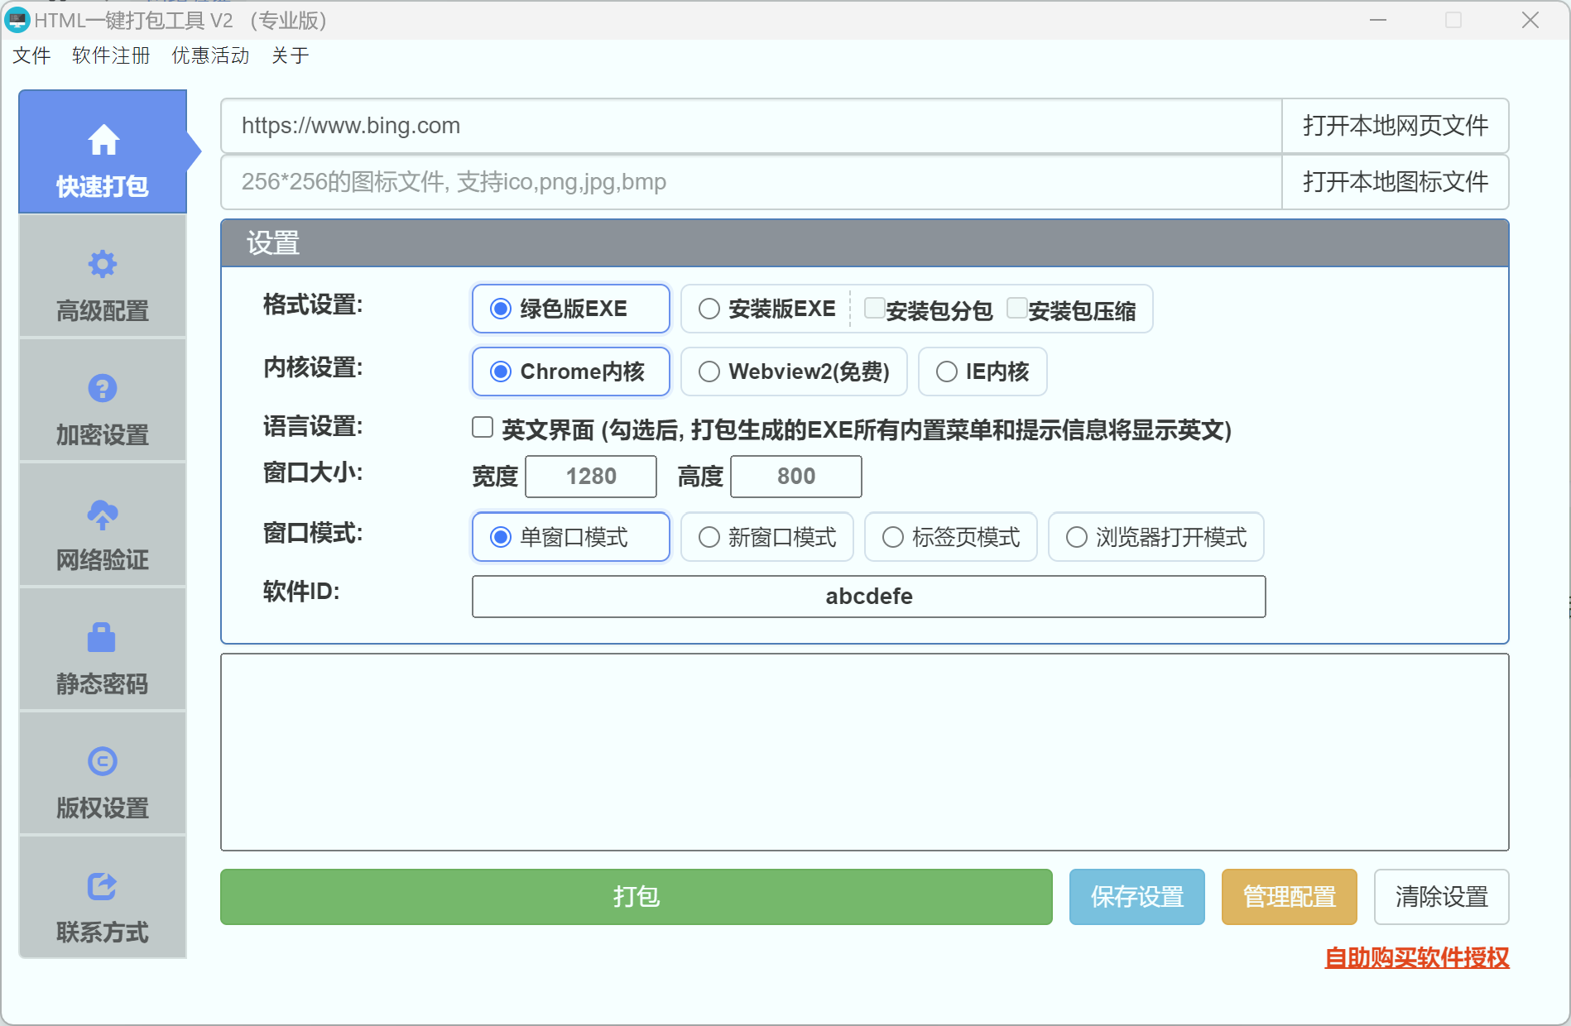1571x1026 pixels.
Task: Open the 优惠活动 menu
Action: 209,55
